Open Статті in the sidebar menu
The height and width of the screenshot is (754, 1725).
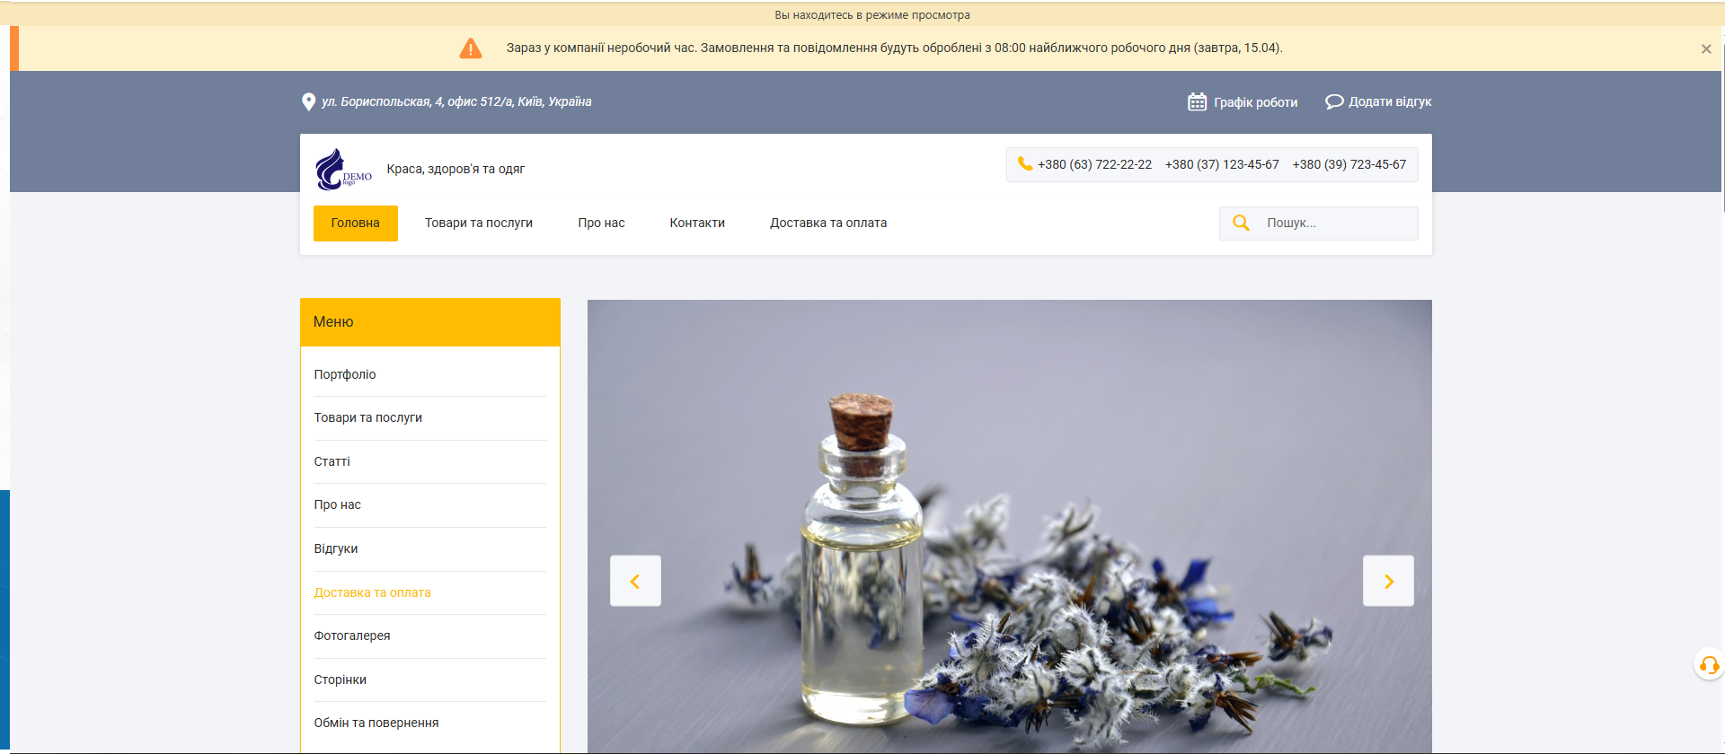[x=332, y=461]
